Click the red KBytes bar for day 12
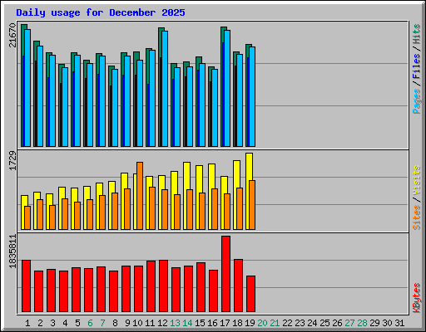Viewport: 426px width, 332px height. point(163,286)
